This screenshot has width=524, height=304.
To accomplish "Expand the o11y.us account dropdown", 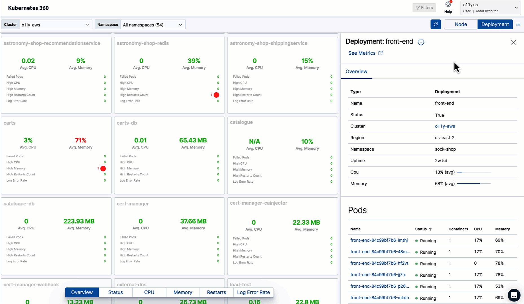I will [490, 8].
